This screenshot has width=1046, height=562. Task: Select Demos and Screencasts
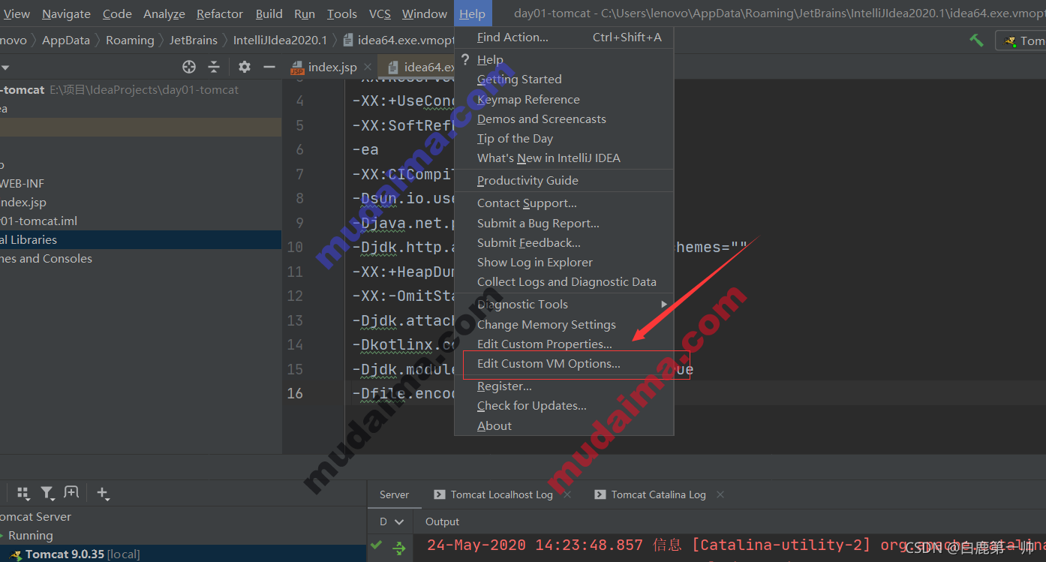pos(564,119)
